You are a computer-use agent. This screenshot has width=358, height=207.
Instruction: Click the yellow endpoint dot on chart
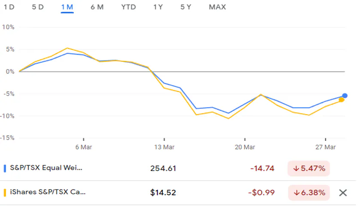pyautogui.click(x=341, y=100)
